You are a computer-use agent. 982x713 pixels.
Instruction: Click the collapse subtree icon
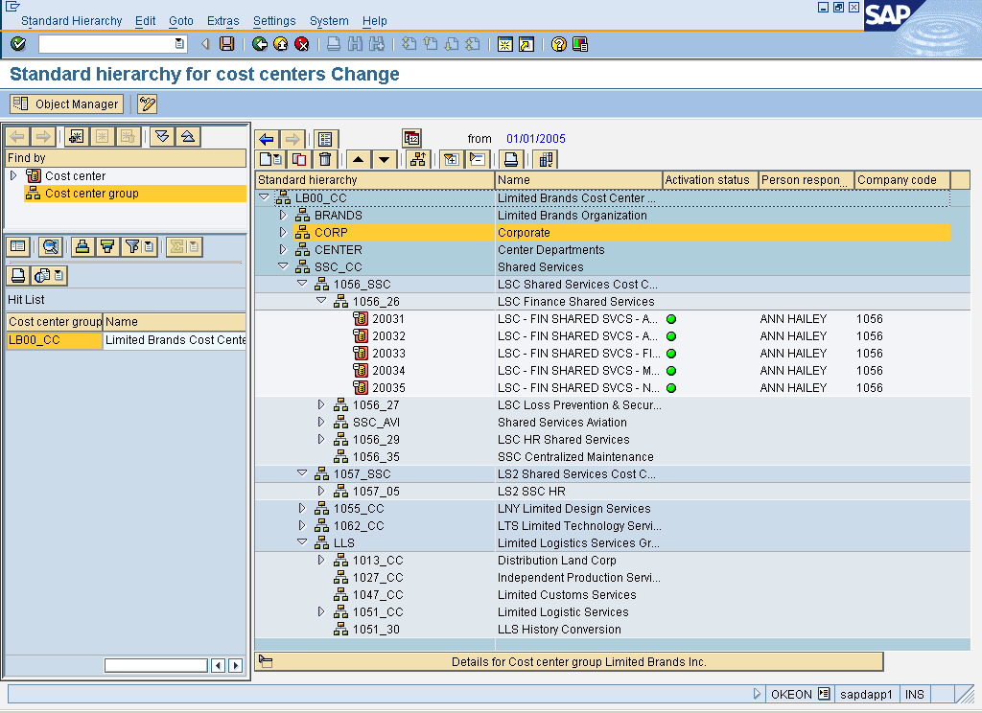tap(478, 160)
